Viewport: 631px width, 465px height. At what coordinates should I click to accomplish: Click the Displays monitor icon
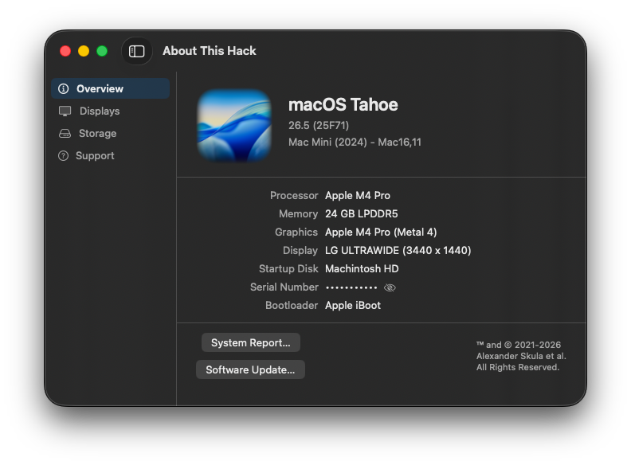65,111
